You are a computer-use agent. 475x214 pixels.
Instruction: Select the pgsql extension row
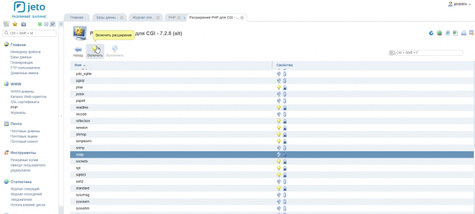[x=272, y=81]
